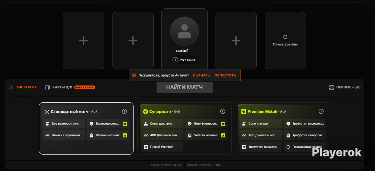Screen dimensions: 375x171
Task: Click the green star badge on Суперматч's Veteran мэтчинг
Action: (x=223, y=135)
